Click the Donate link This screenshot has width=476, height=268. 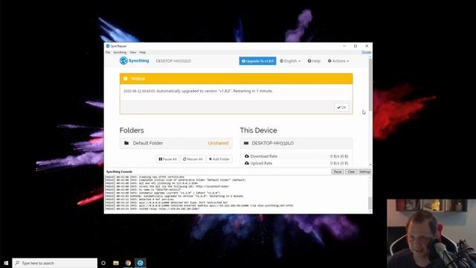click(367, 52)
